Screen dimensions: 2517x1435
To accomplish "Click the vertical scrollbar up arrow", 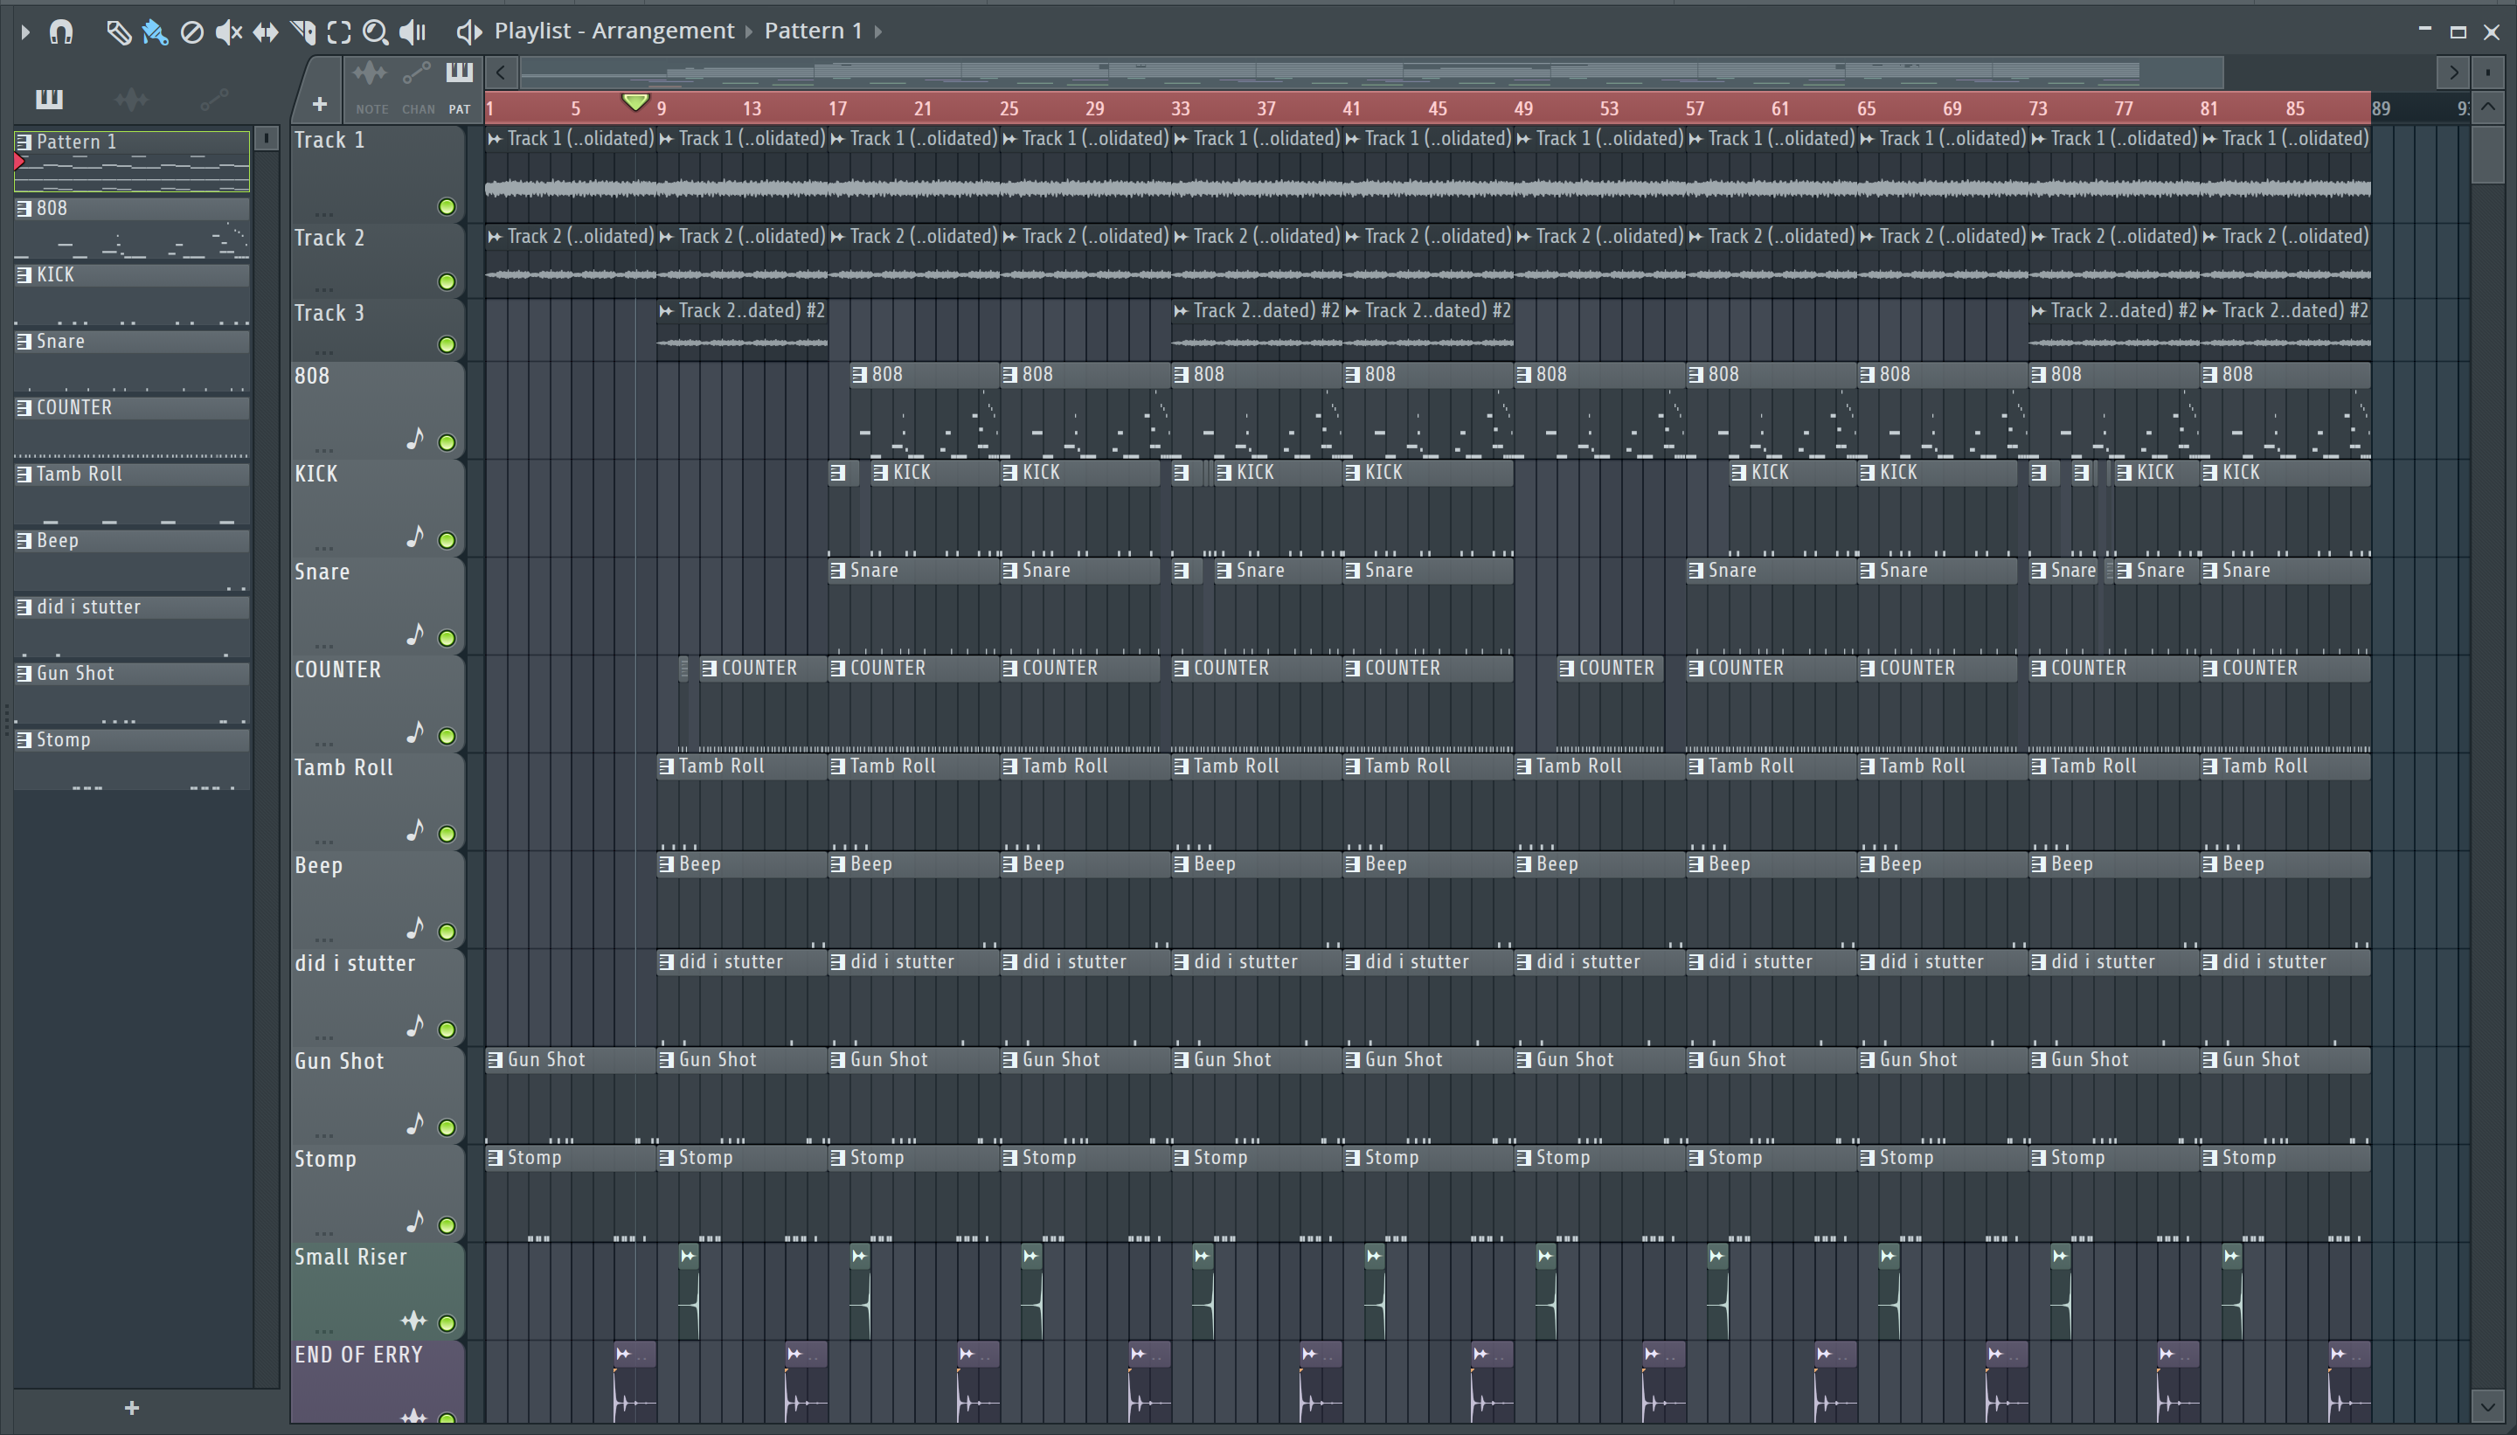I will (x=2487, y=106).
